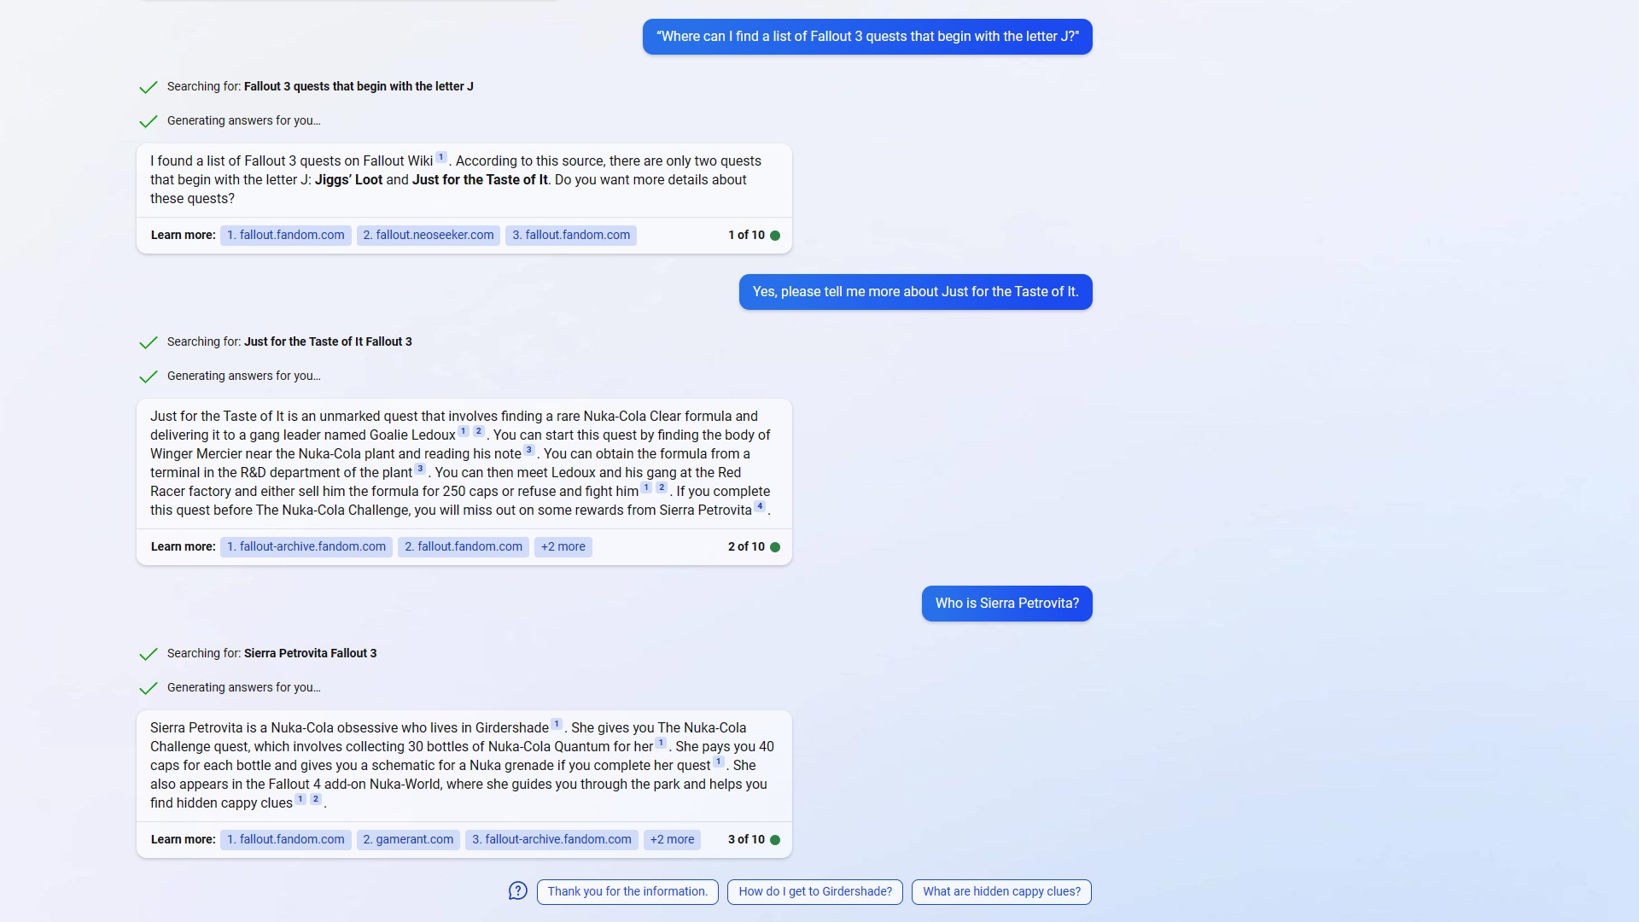Click fallout.neoseeker.com source on result 1
Image resolution: width=1639 pixels, height=922 pixels.
[x=428, y=234]
